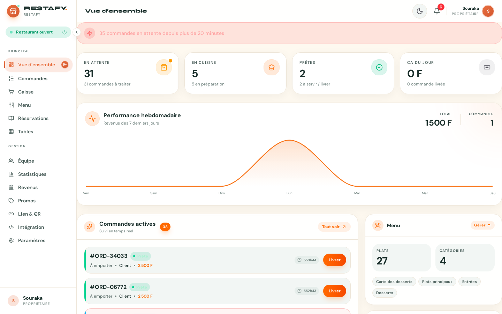Click the Restafy shop logo icon
The image size is (502, 314).
(13, 11)
